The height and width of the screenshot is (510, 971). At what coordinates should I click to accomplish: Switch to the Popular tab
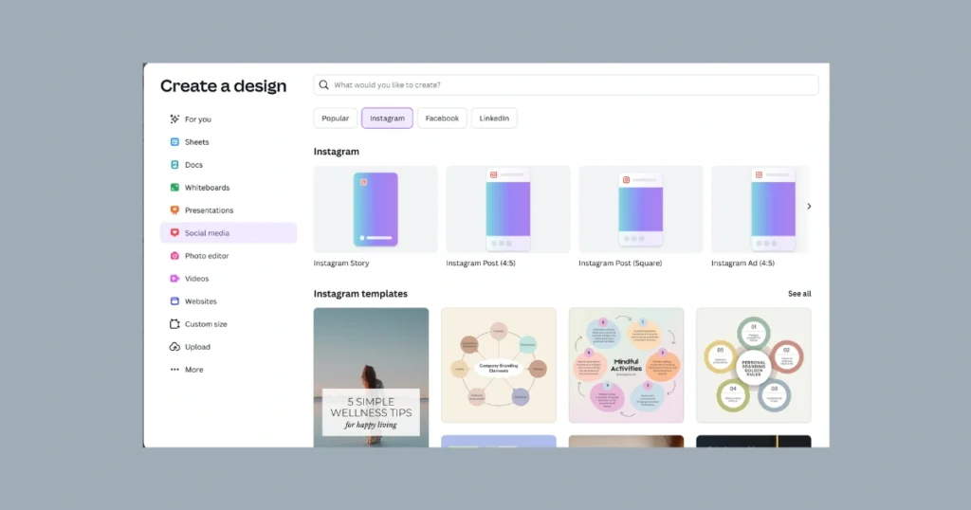pos(335,118)
